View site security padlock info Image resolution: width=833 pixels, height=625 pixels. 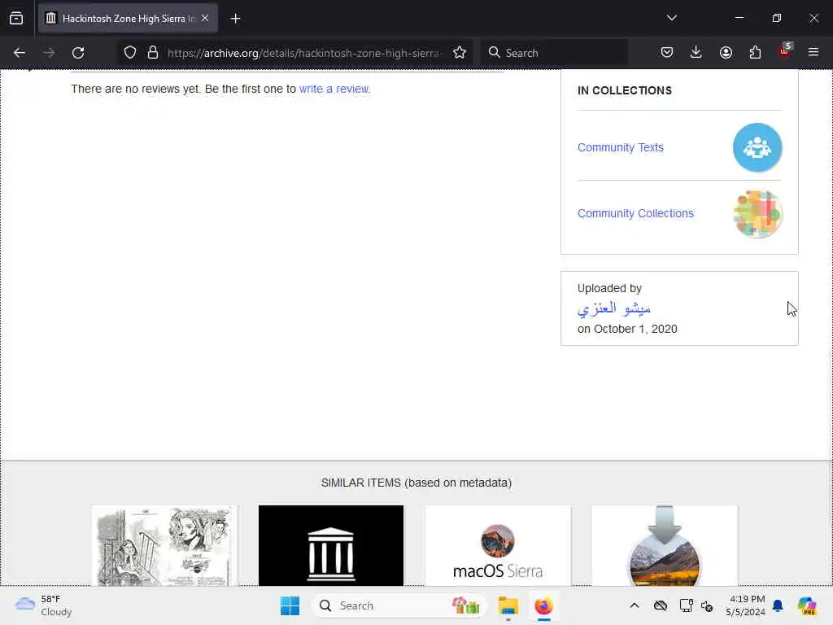(x=153, y=53)
